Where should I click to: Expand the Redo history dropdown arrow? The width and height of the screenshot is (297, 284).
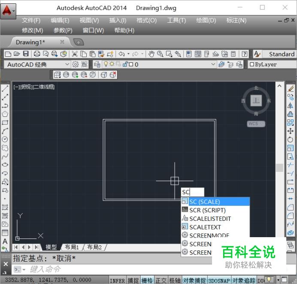tap(142, 54)
